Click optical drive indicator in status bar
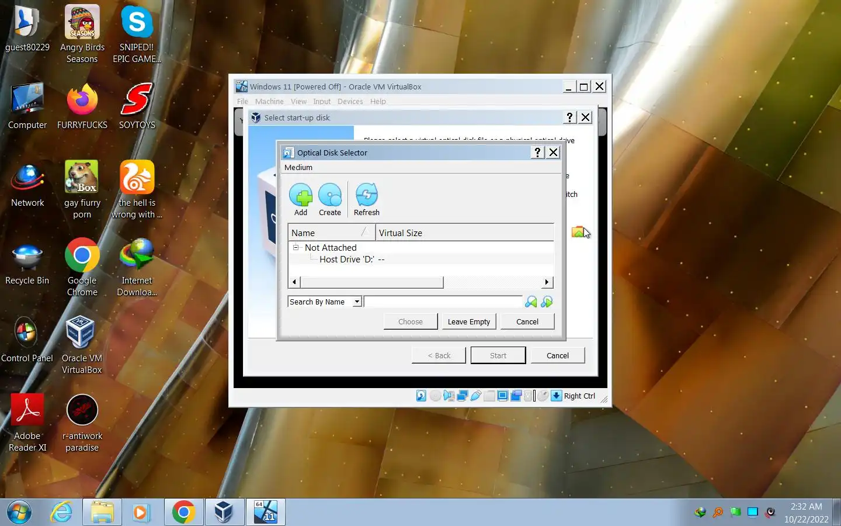Screen dimensions: 841x526 click(x=435, y=396)
